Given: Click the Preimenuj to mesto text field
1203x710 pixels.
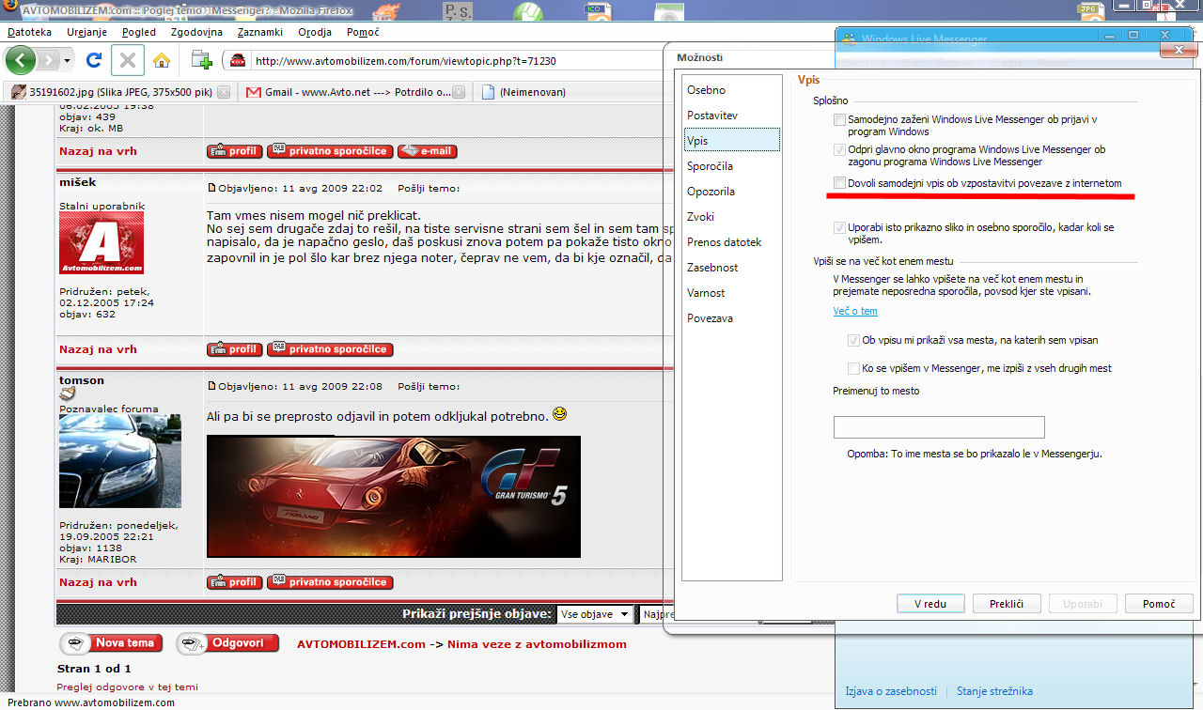Looking at the screenshot, I should [x=939, y=427].
